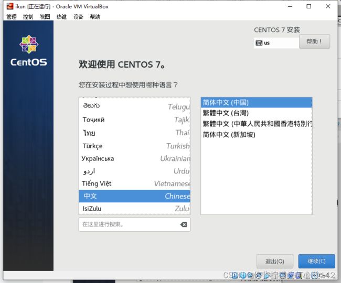Select Тоҷикӣ (Tajik) in the language list
341x283 pixels.
pyautogui.click(x=135, y=119)
